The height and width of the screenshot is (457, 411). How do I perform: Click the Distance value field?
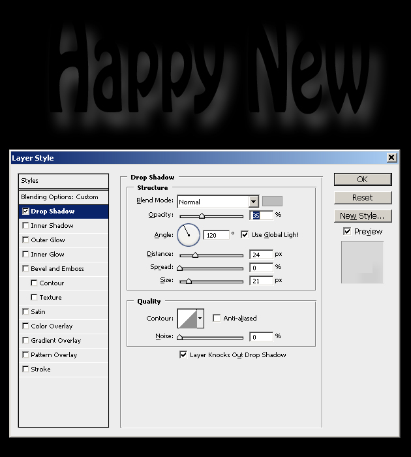(x=262, y=255)
